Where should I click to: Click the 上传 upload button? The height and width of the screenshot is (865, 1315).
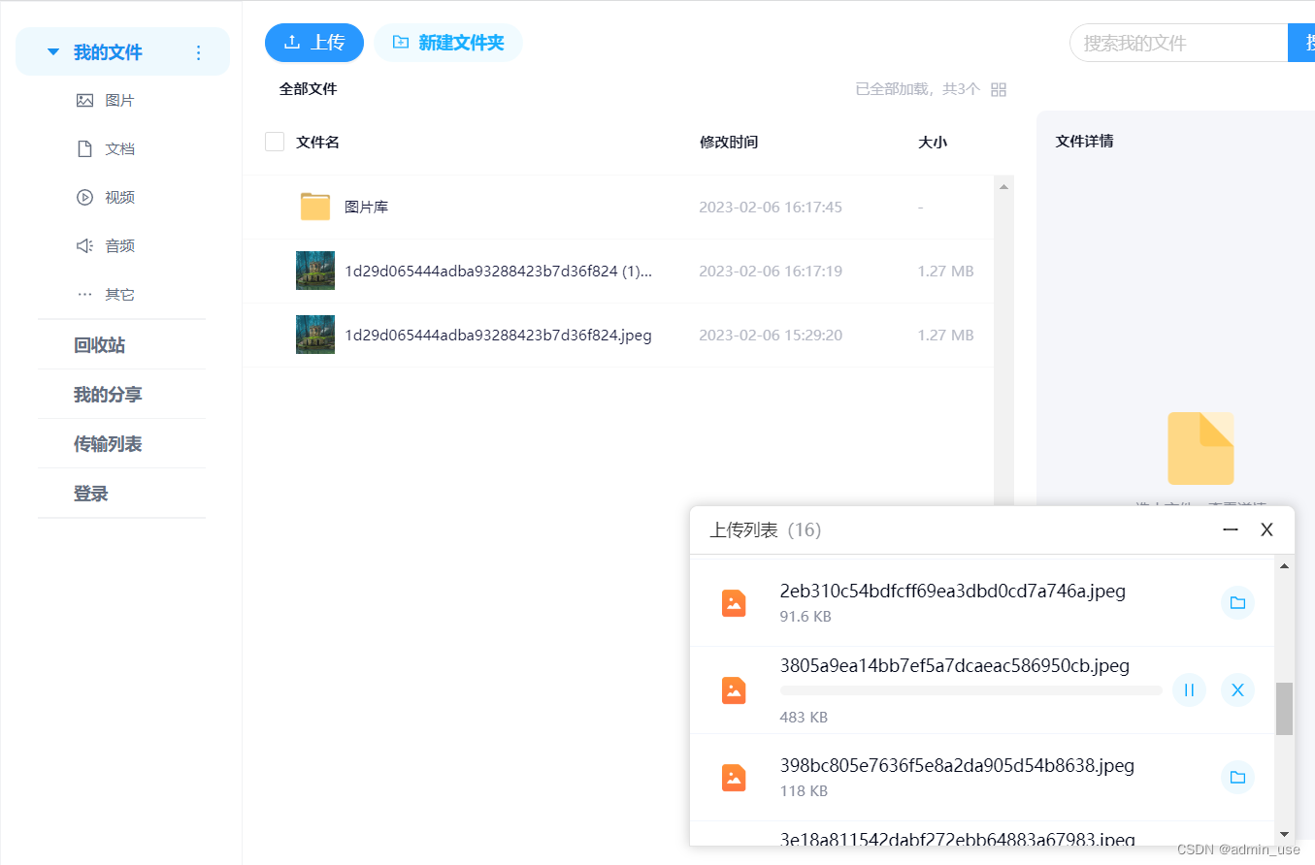pyautogui.click(x=314, y=43)
